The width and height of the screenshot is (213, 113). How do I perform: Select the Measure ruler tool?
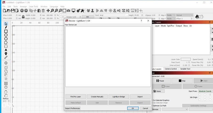click(x=6, y=58)
